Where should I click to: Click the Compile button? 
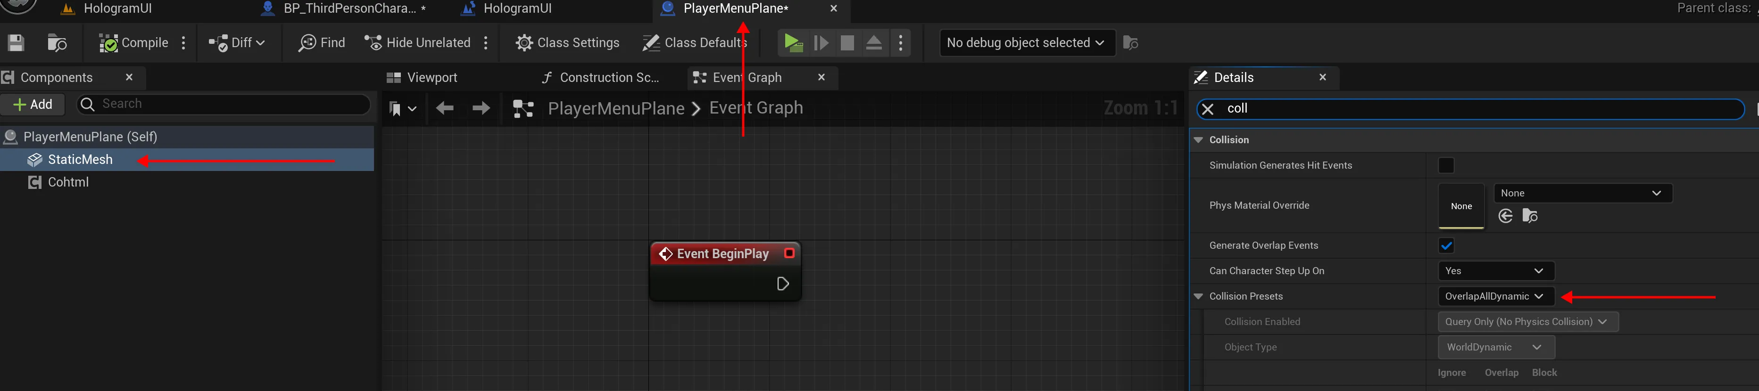pos(134,43)
